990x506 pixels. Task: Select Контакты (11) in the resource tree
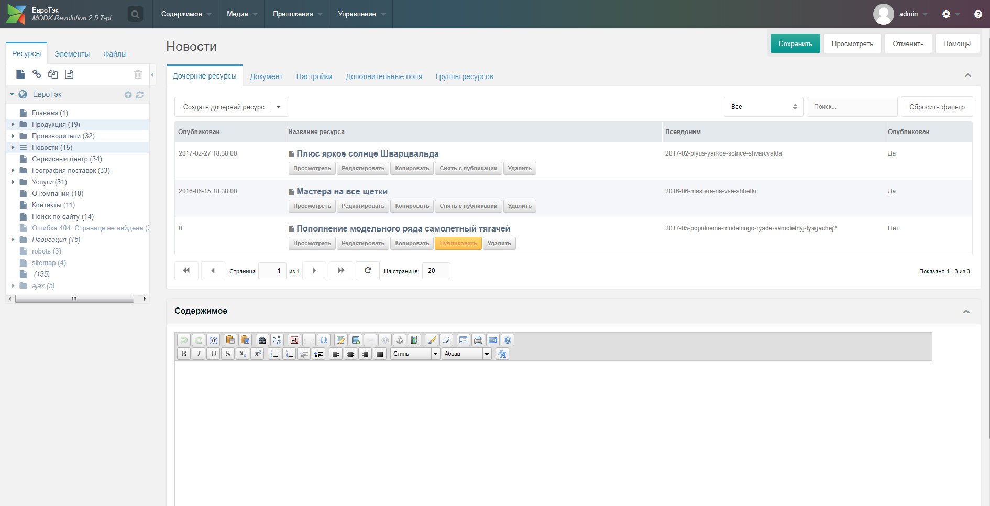click(x=53, y=205)
